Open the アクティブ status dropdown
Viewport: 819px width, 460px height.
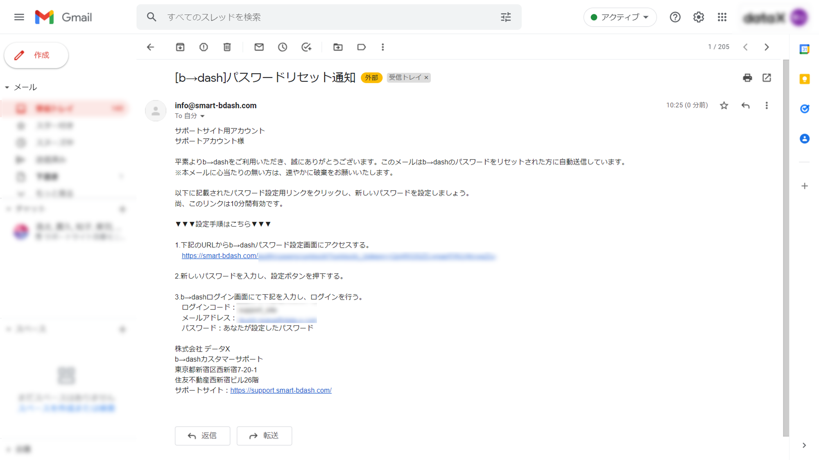click(x=620, y=17)
